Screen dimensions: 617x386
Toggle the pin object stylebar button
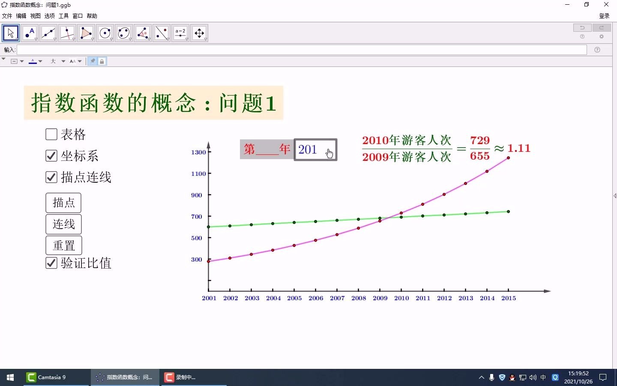93,61
